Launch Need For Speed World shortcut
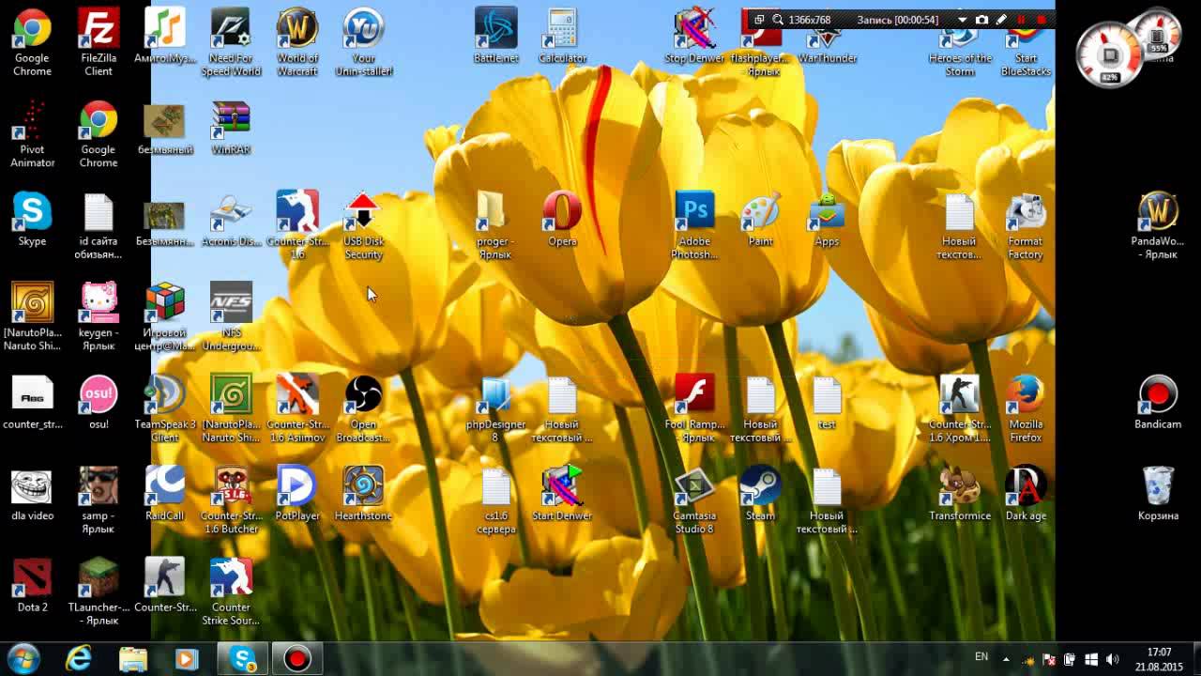 (231, 42)
